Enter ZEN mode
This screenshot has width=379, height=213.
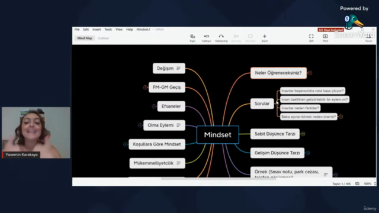311,38
